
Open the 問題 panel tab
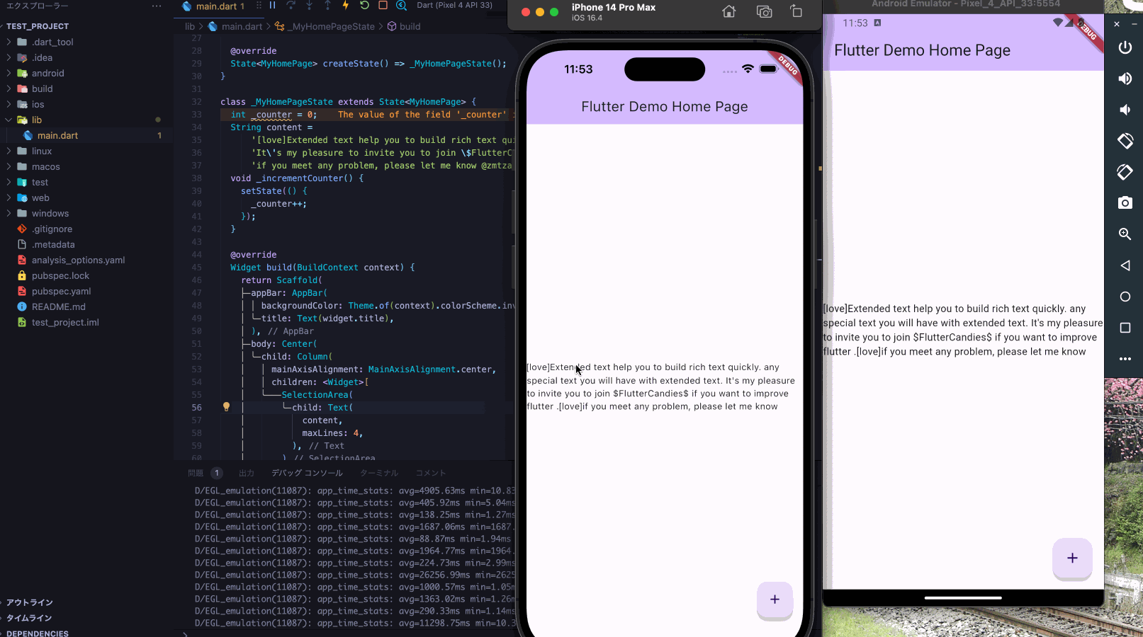197,473
